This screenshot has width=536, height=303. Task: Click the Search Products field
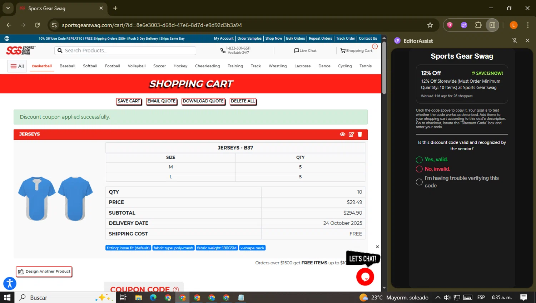tap(125, 50)
